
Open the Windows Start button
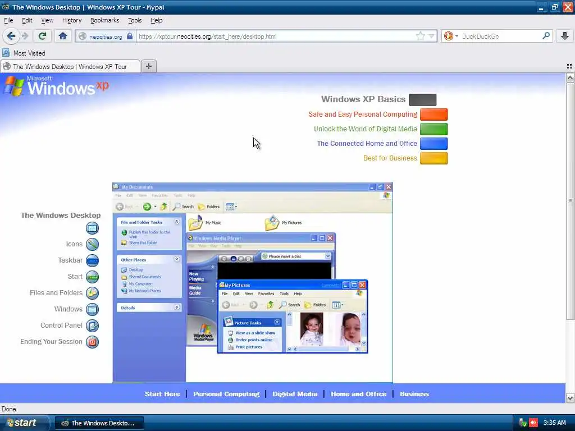pyautogui.click(x=24, y=423)
